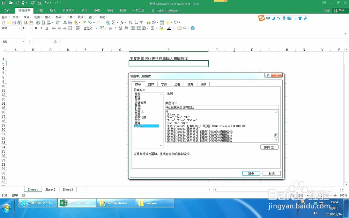The width and height of the screenshot is (349, 218).
Task: Open the font name 宋体 dropdown
Action: pos(20,28)
